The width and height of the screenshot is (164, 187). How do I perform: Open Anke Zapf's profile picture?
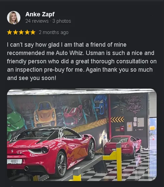(14, 18)
